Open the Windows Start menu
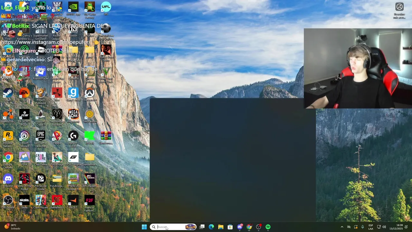 [x=144, y=227]
